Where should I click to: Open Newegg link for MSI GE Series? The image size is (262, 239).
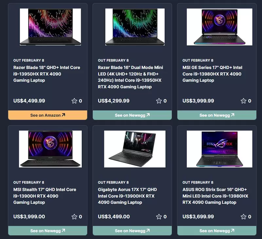click(x=217, y=115)
